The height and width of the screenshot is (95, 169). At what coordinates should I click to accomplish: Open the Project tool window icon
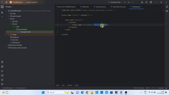click(x=2, y=7)
